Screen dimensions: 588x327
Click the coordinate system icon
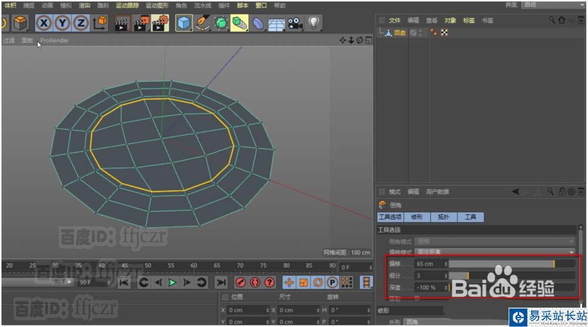click(100, 23)
